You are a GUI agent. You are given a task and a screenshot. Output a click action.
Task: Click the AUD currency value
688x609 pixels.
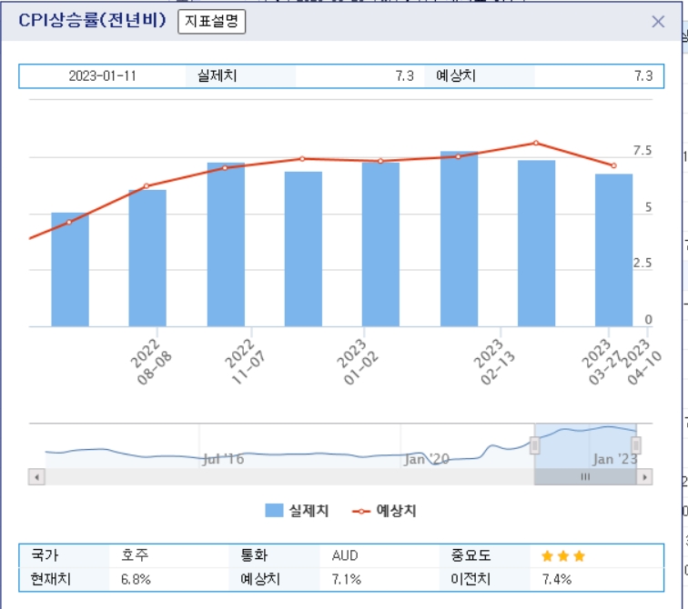tap(345, 555)
